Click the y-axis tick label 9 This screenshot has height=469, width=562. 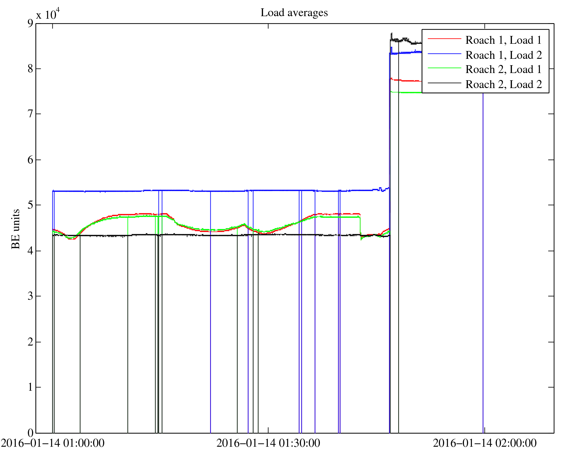(x=30, y=23)
